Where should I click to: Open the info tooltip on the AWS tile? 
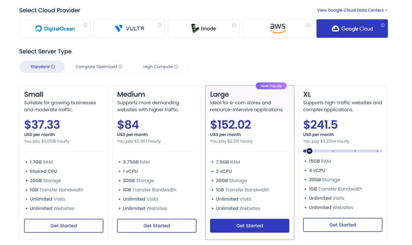click(308, 24)
